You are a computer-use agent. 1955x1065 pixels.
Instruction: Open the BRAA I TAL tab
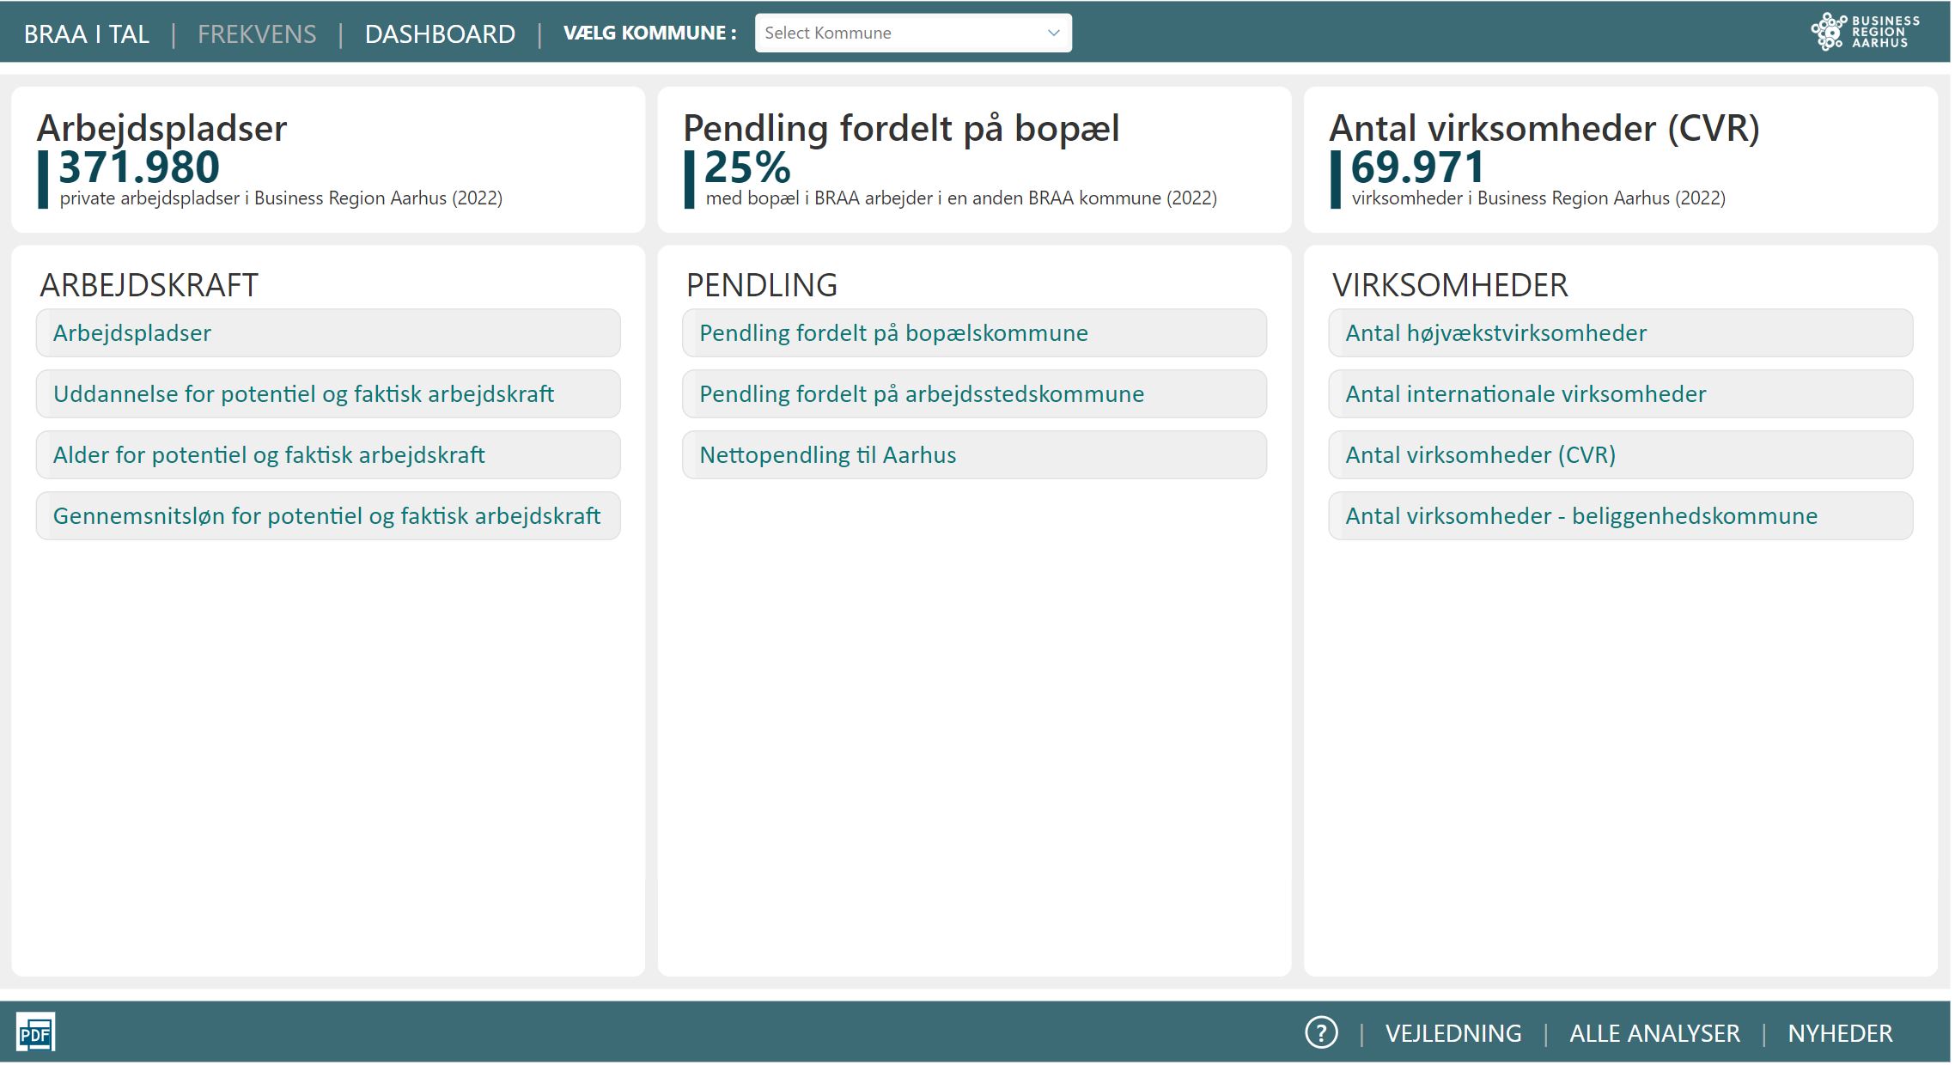click(x=86, y=34)
